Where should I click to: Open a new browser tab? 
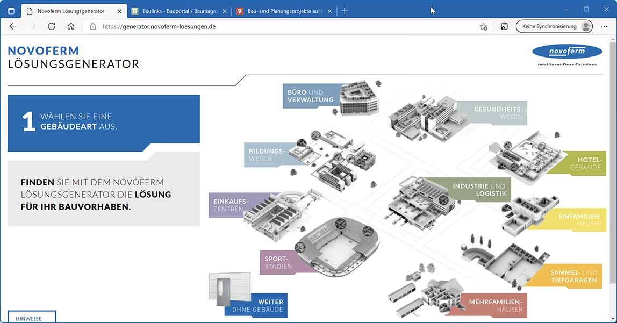click(345, 11)
